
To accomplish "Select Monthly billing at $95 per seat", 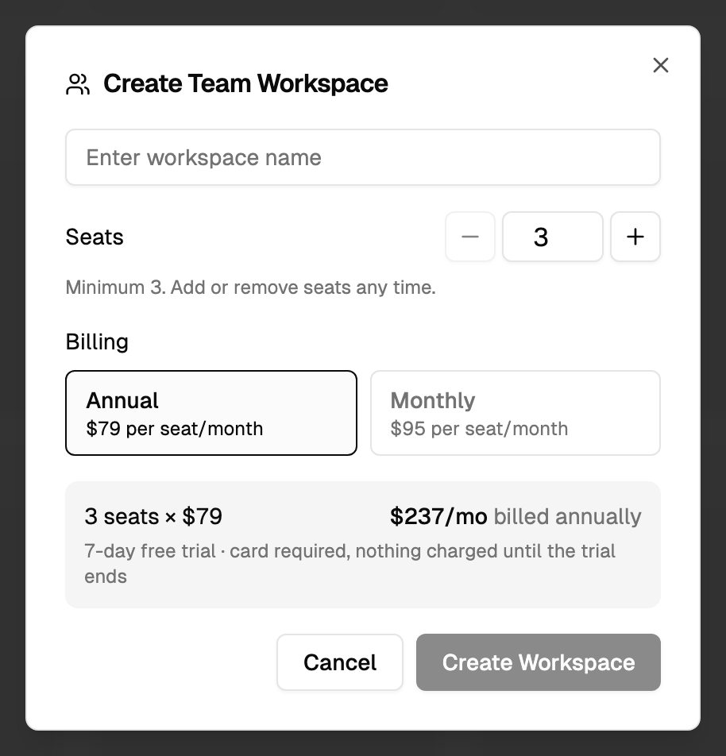I will point(516,413).
